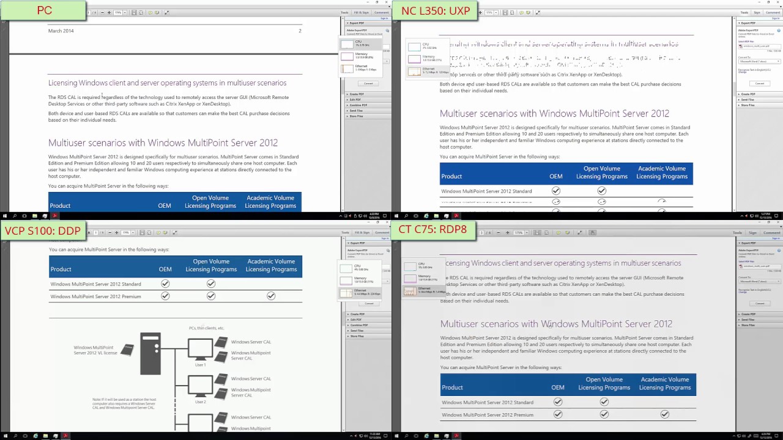Open Convert To dropdown in CT C75 window
This screenshot has width=783, height=440.
[x=760, y=281]
